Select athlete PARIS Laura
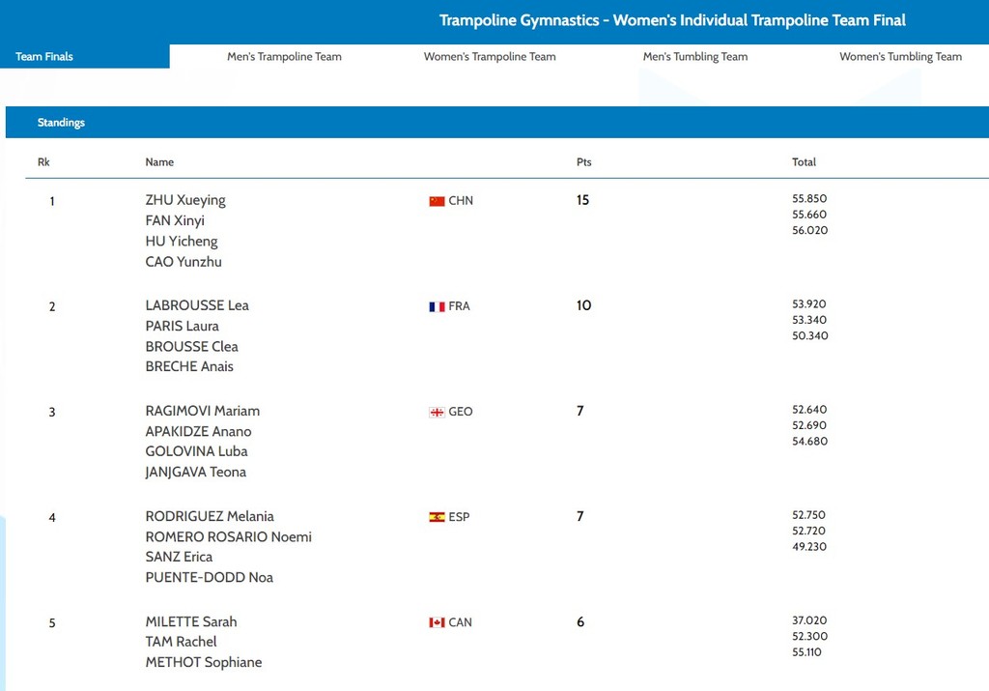Screen dimensions: 989x691 (x=182, y=326)
